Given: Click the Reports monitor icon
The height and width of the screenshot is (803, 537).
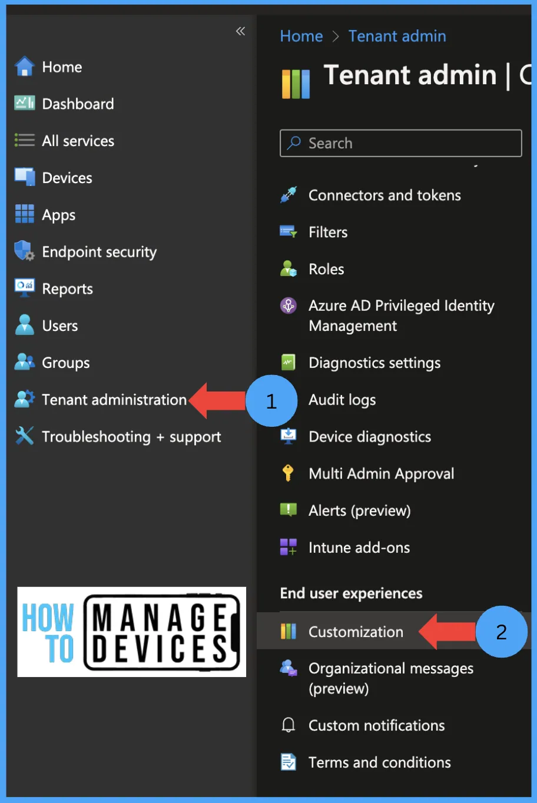Looking at the screenshot, I should 24,288.
